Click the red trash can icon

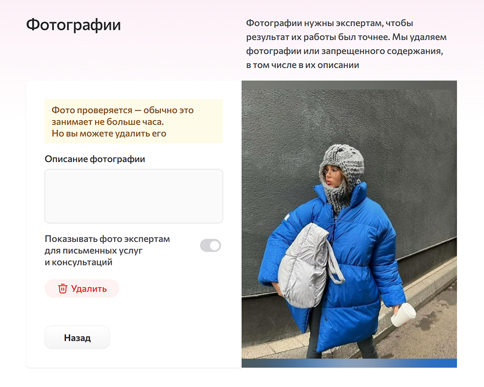click(x=63, y=288)
